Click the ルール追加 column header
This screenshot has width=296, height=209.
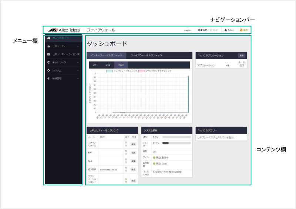(x=242, y=64)
